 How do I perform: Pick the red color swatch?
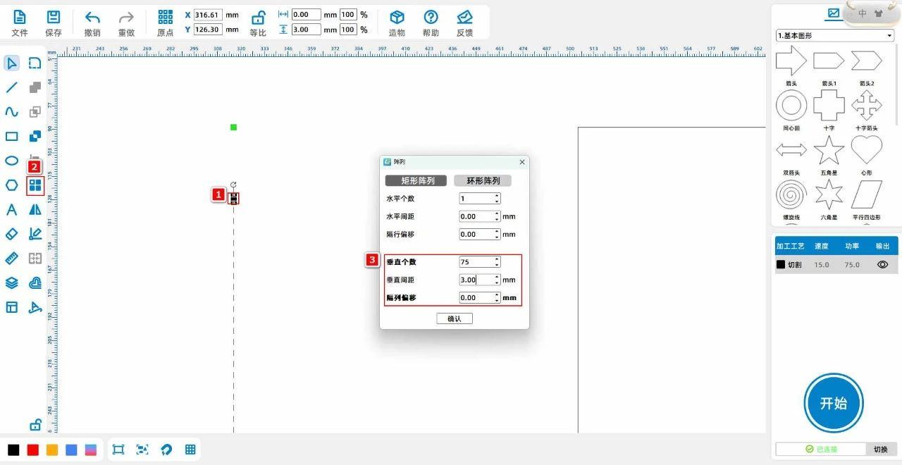tap(32, 450)
